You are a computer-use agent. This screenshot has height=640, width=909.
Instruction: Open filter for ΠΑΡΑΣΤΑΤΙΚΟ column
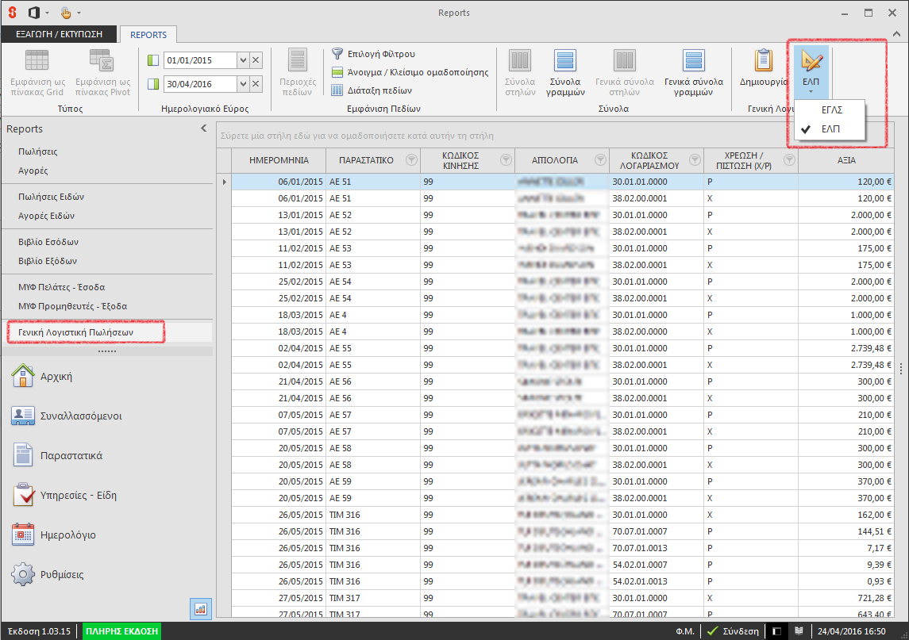tap(411, 160)
